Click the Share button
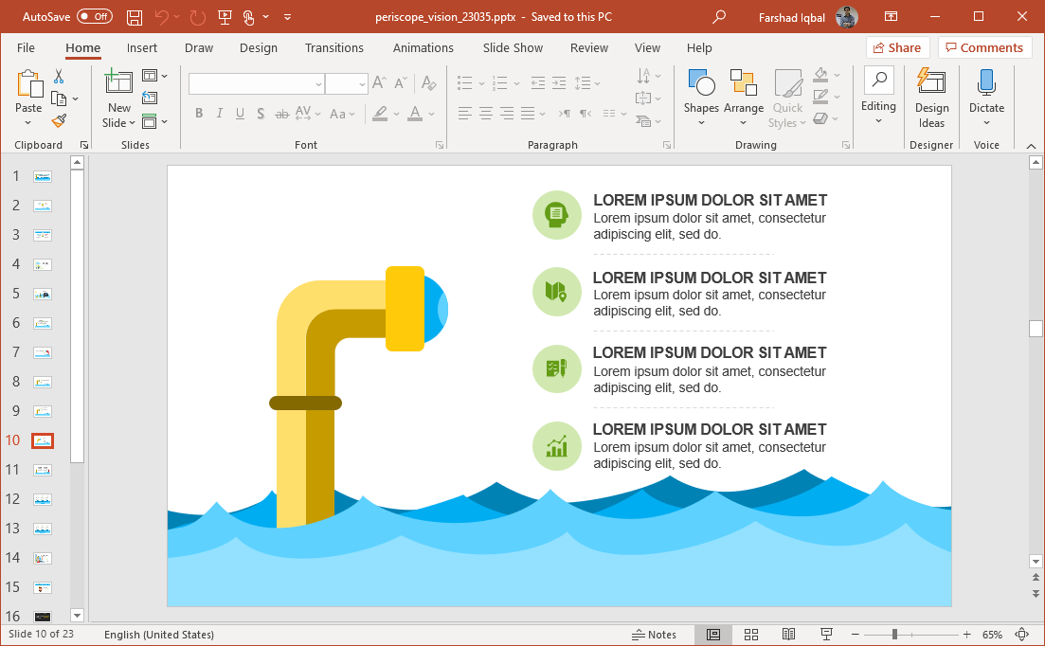The width and height of the screenshot is (1045, 646). (896, 47)
